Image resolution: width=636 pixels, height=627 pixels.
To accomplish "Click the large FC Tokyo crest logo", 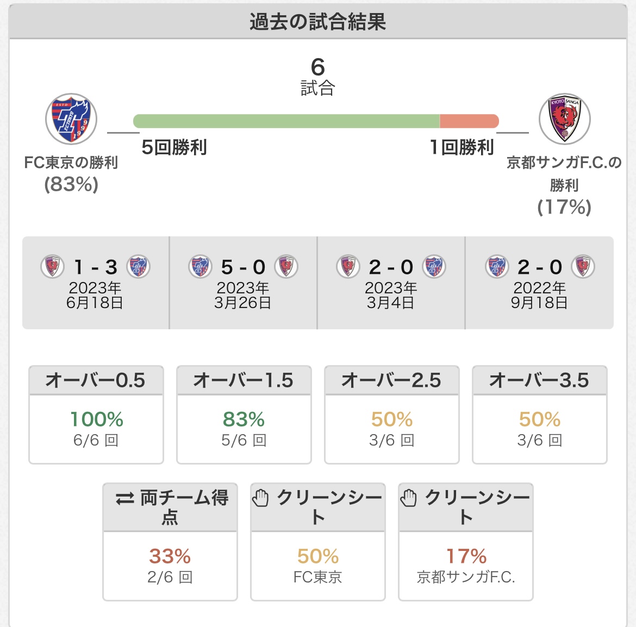I will (x=71, y=119).
